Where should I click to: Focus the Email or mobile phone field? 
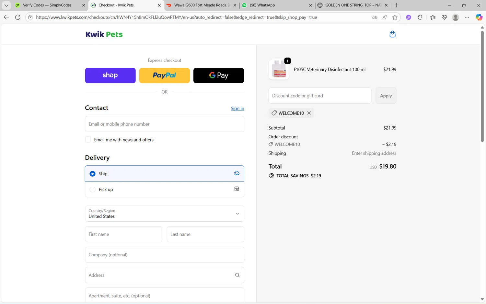click(x=164, y=124)
